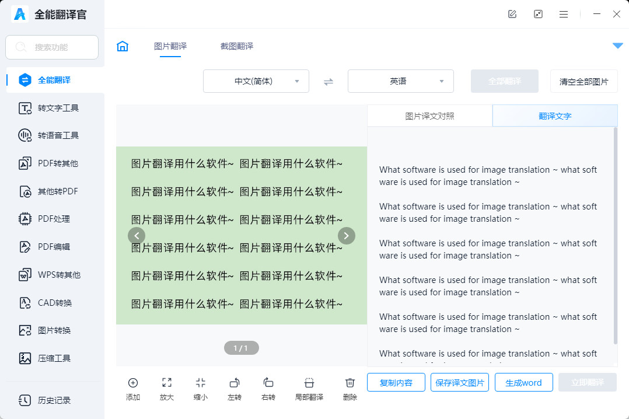Image resolution: width=629 pixels, height=419 pixels.
Task: Switch to compact window mode icon
Action: point(538,14)
